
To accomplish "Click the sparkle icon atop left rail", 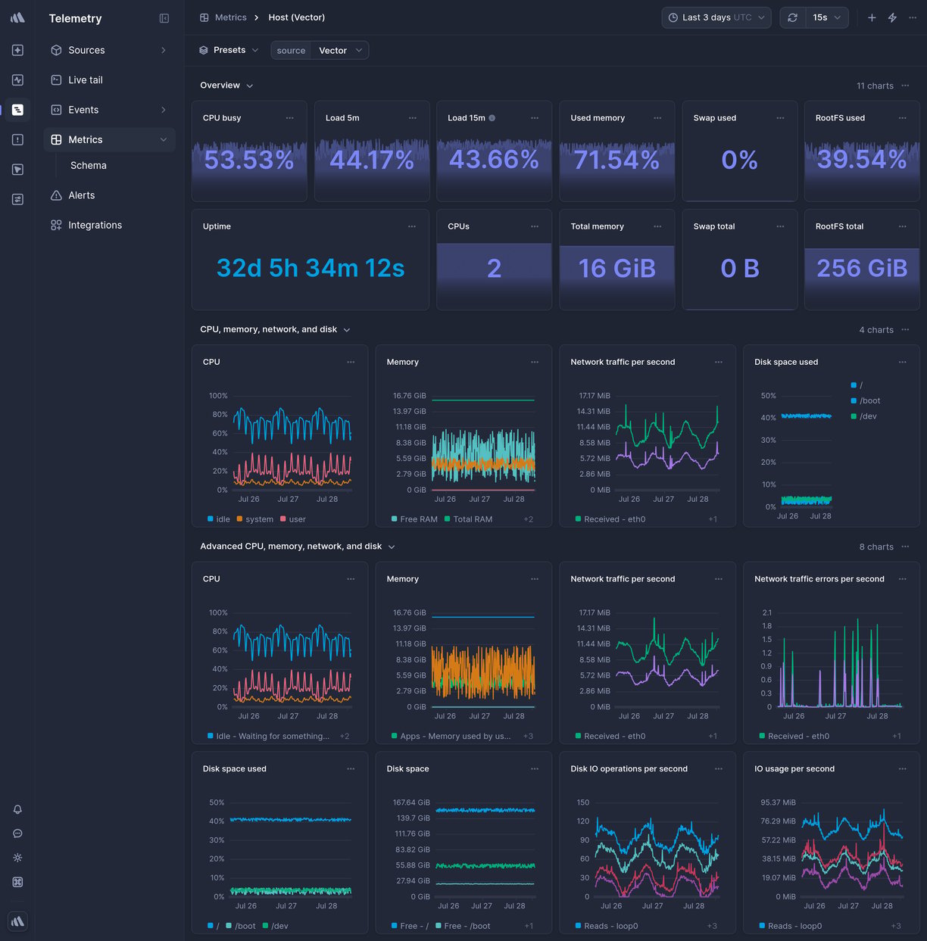I will pyautogui.click(x=17, y=50).
